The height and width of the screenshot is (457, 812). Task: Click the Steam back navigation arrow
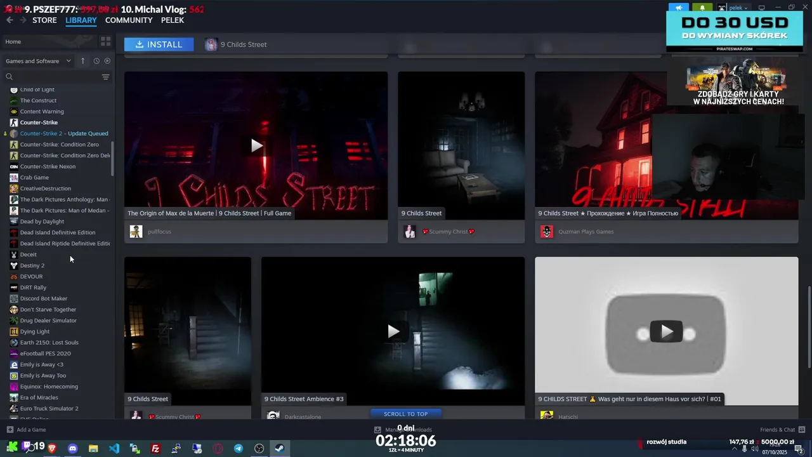click(10, 20)
